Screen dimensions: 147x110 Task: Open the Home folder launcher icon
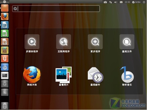[5, 8]
